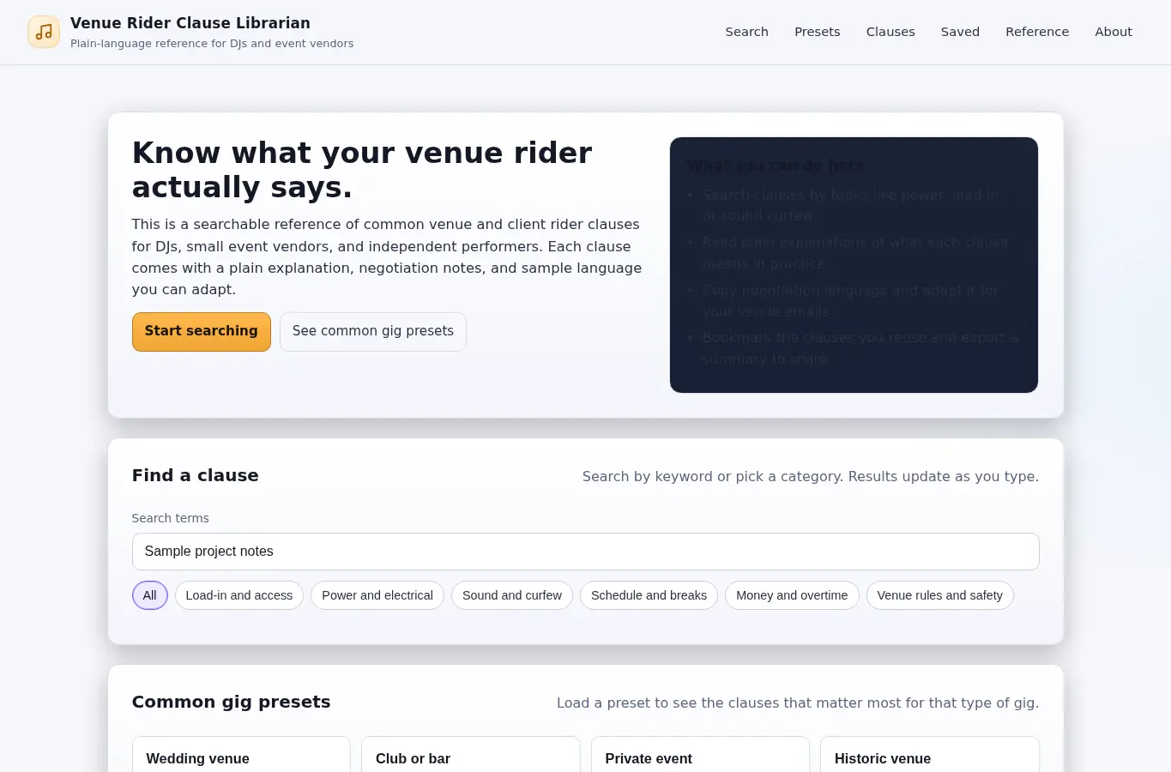The height and width of the screenshot is (772, 1171).
Task: Load the Club or bar preset
Action: click(470, 755)
